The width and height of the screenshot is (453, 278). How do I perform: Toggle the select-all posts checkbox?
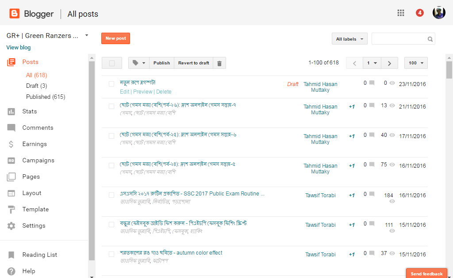tap(112, 63)
